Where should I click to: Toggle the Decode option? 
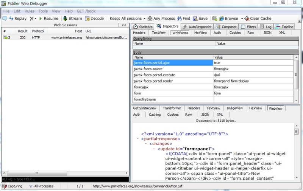pos(94,19)
